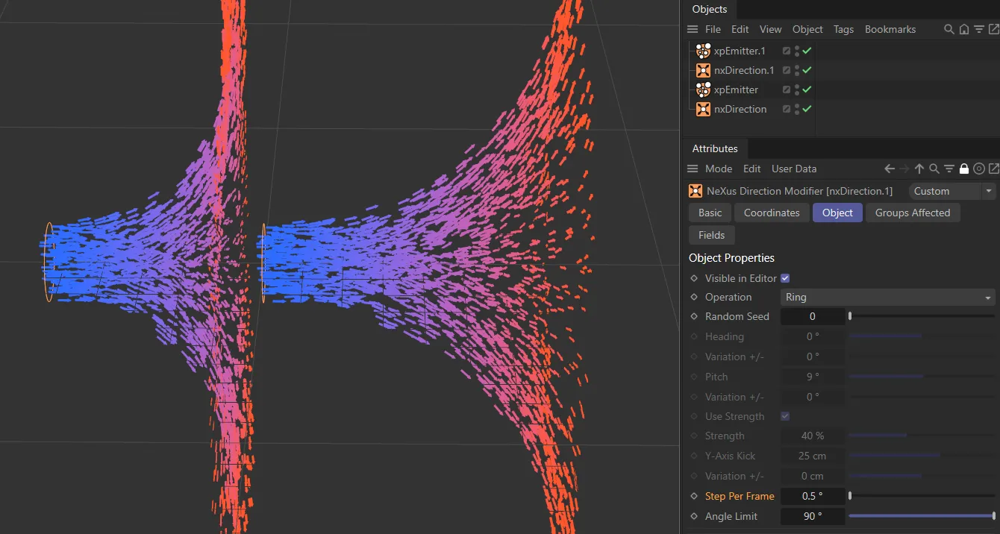Switch to the Coordinates tab
1000x534 pixels.
point(772,213)
